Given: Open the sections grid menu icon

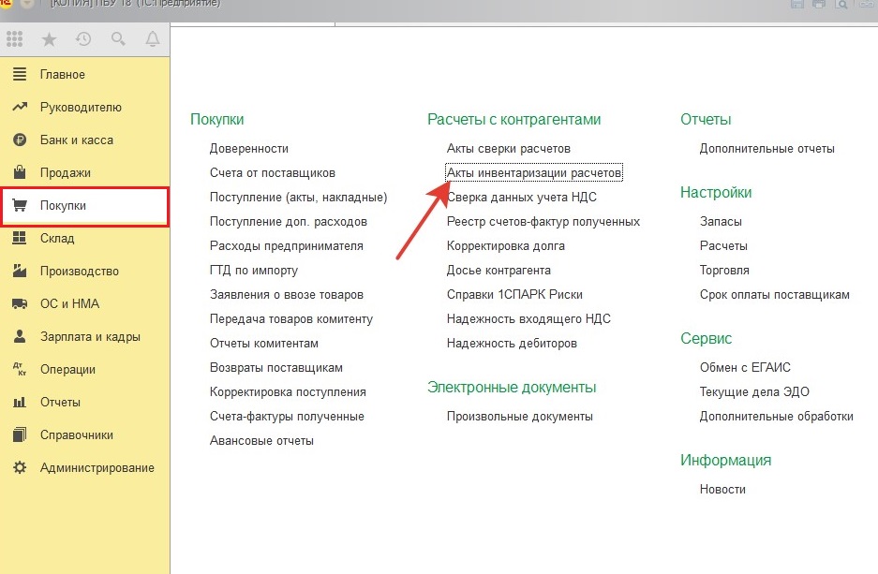Looking at the screenshot, I should pos(14,39).
